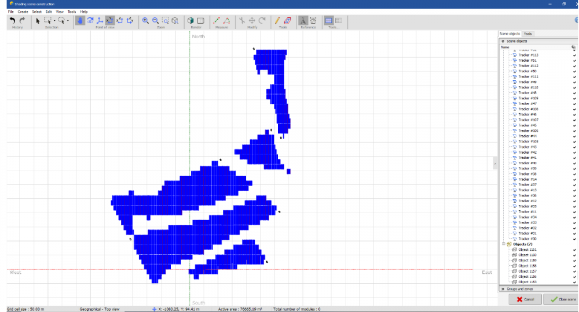The image size is (579, 312).
Task: Collapse the Objects (7) tree node
Action: [x=503, y=244]
